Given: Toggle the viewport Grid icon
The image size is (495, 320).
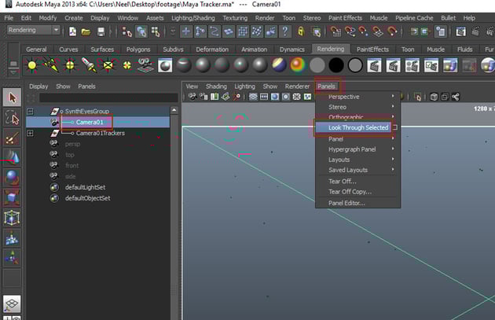Looking at the screenshot, I should coord(253,97).
